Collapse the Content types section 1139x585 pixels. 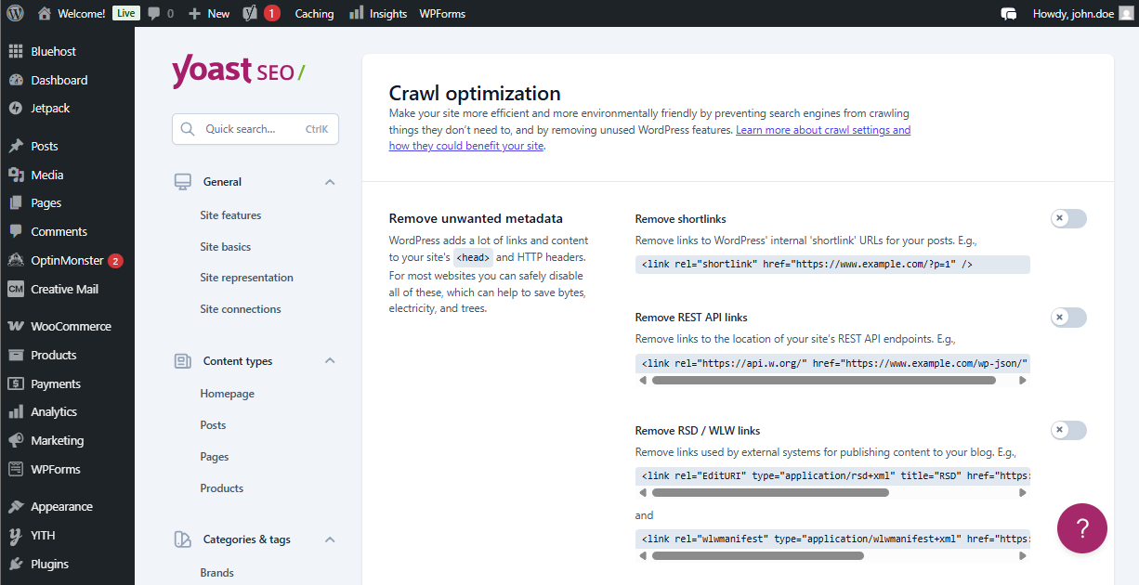[329, 361]
